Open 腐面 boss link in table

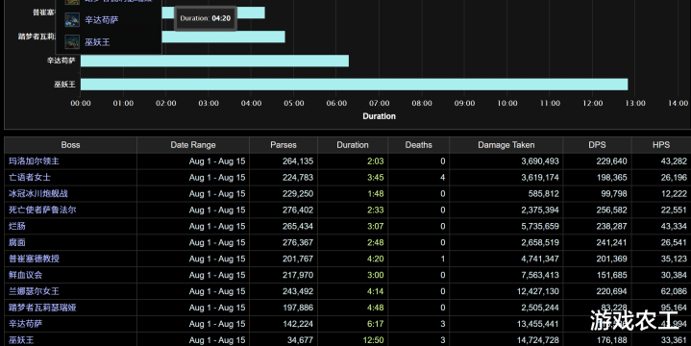point(17,243)
